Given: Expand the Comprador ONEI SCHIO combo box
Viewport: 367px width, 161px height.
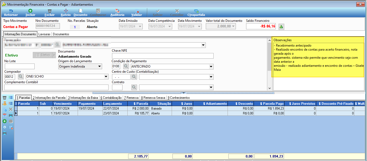Looking at the screenshot, I should tap(106, 76).
